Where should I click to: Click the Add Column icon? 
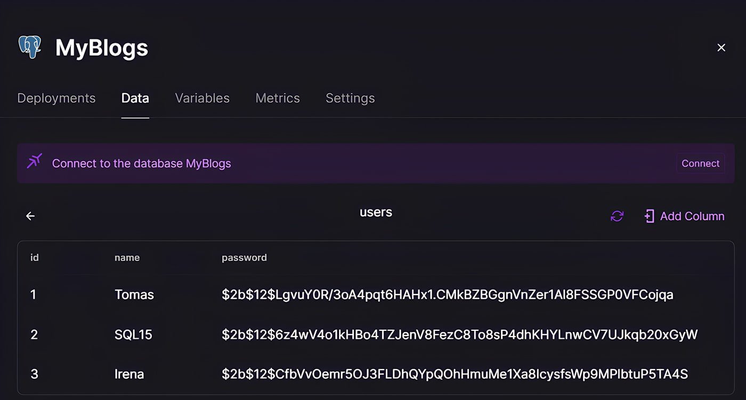coord(649,216)
